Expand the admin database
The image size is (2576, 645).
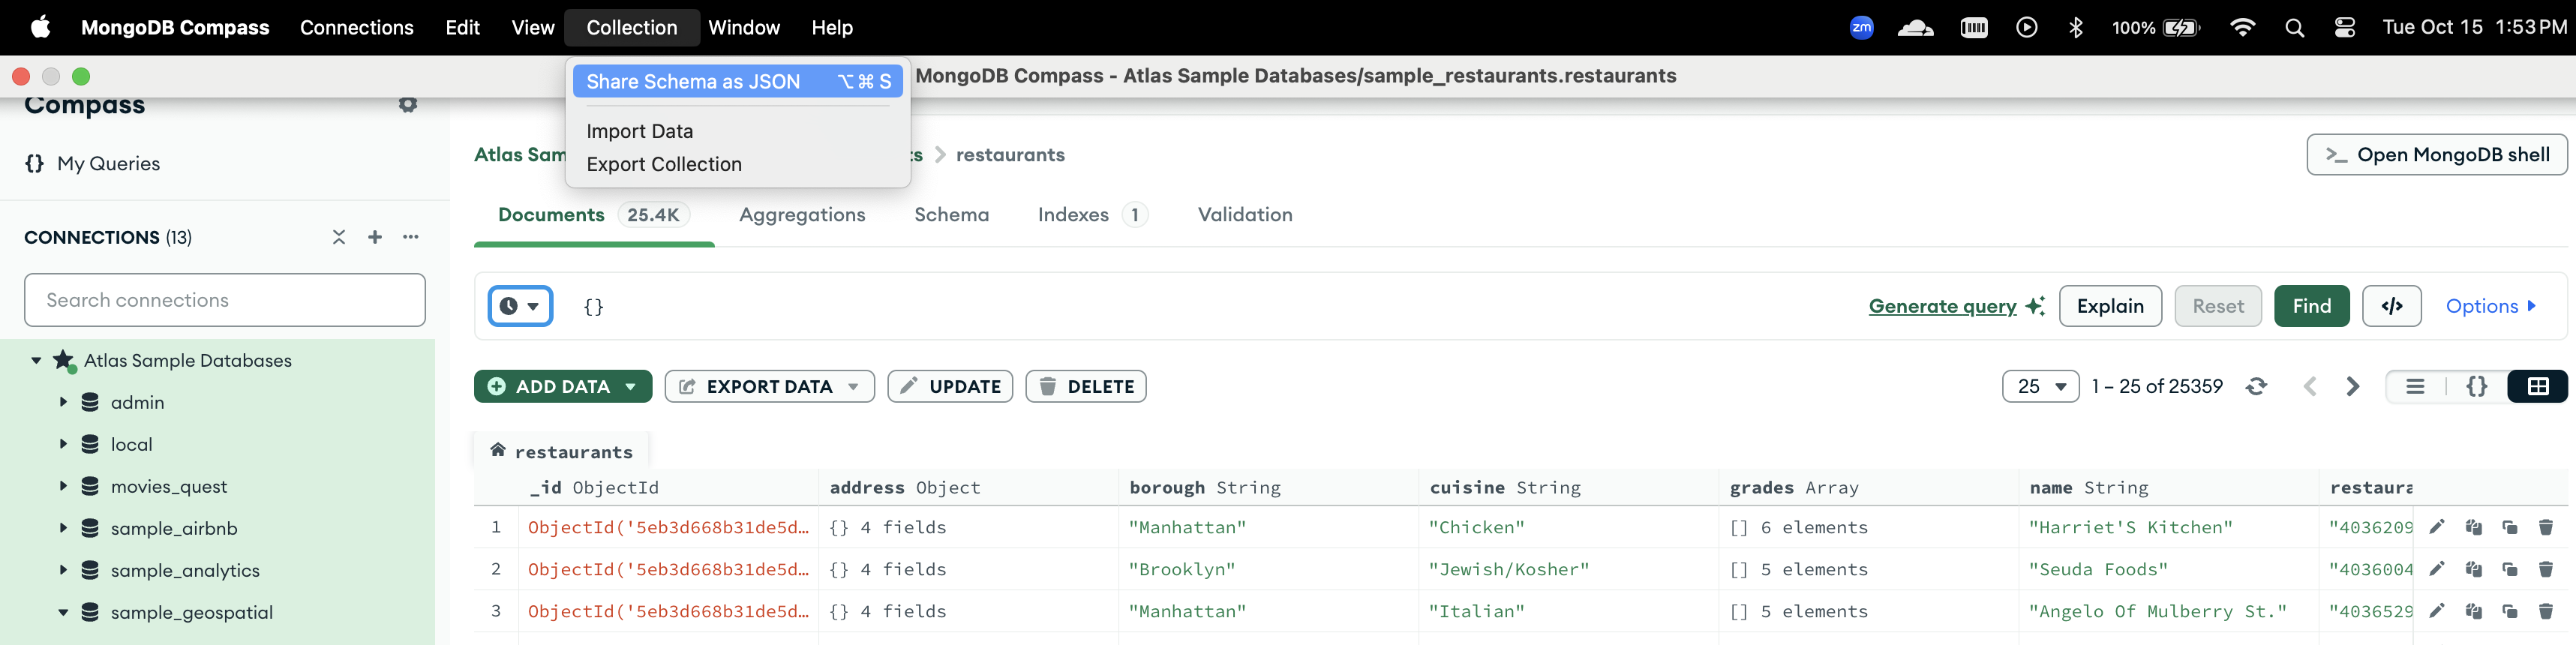click(x=63, y=402)
